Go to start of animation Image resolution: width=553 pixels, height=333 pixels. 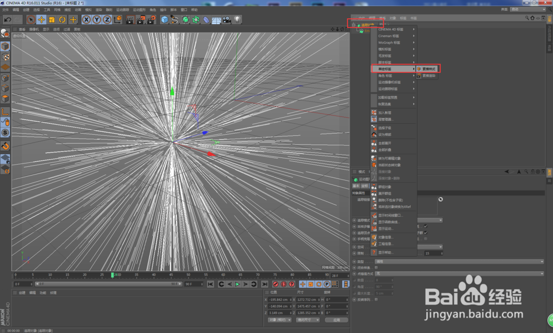click(210, 284)
